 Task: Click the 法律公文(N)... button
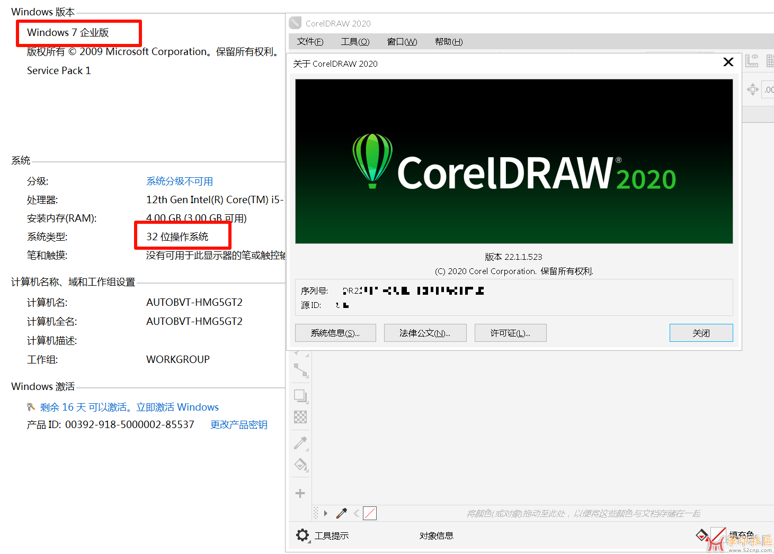tap(425, 333)
